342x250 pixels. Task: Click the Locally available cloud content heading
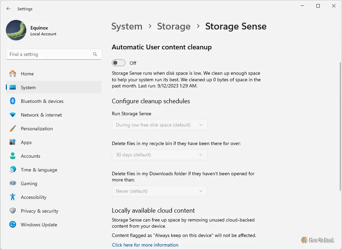[153, 211]
